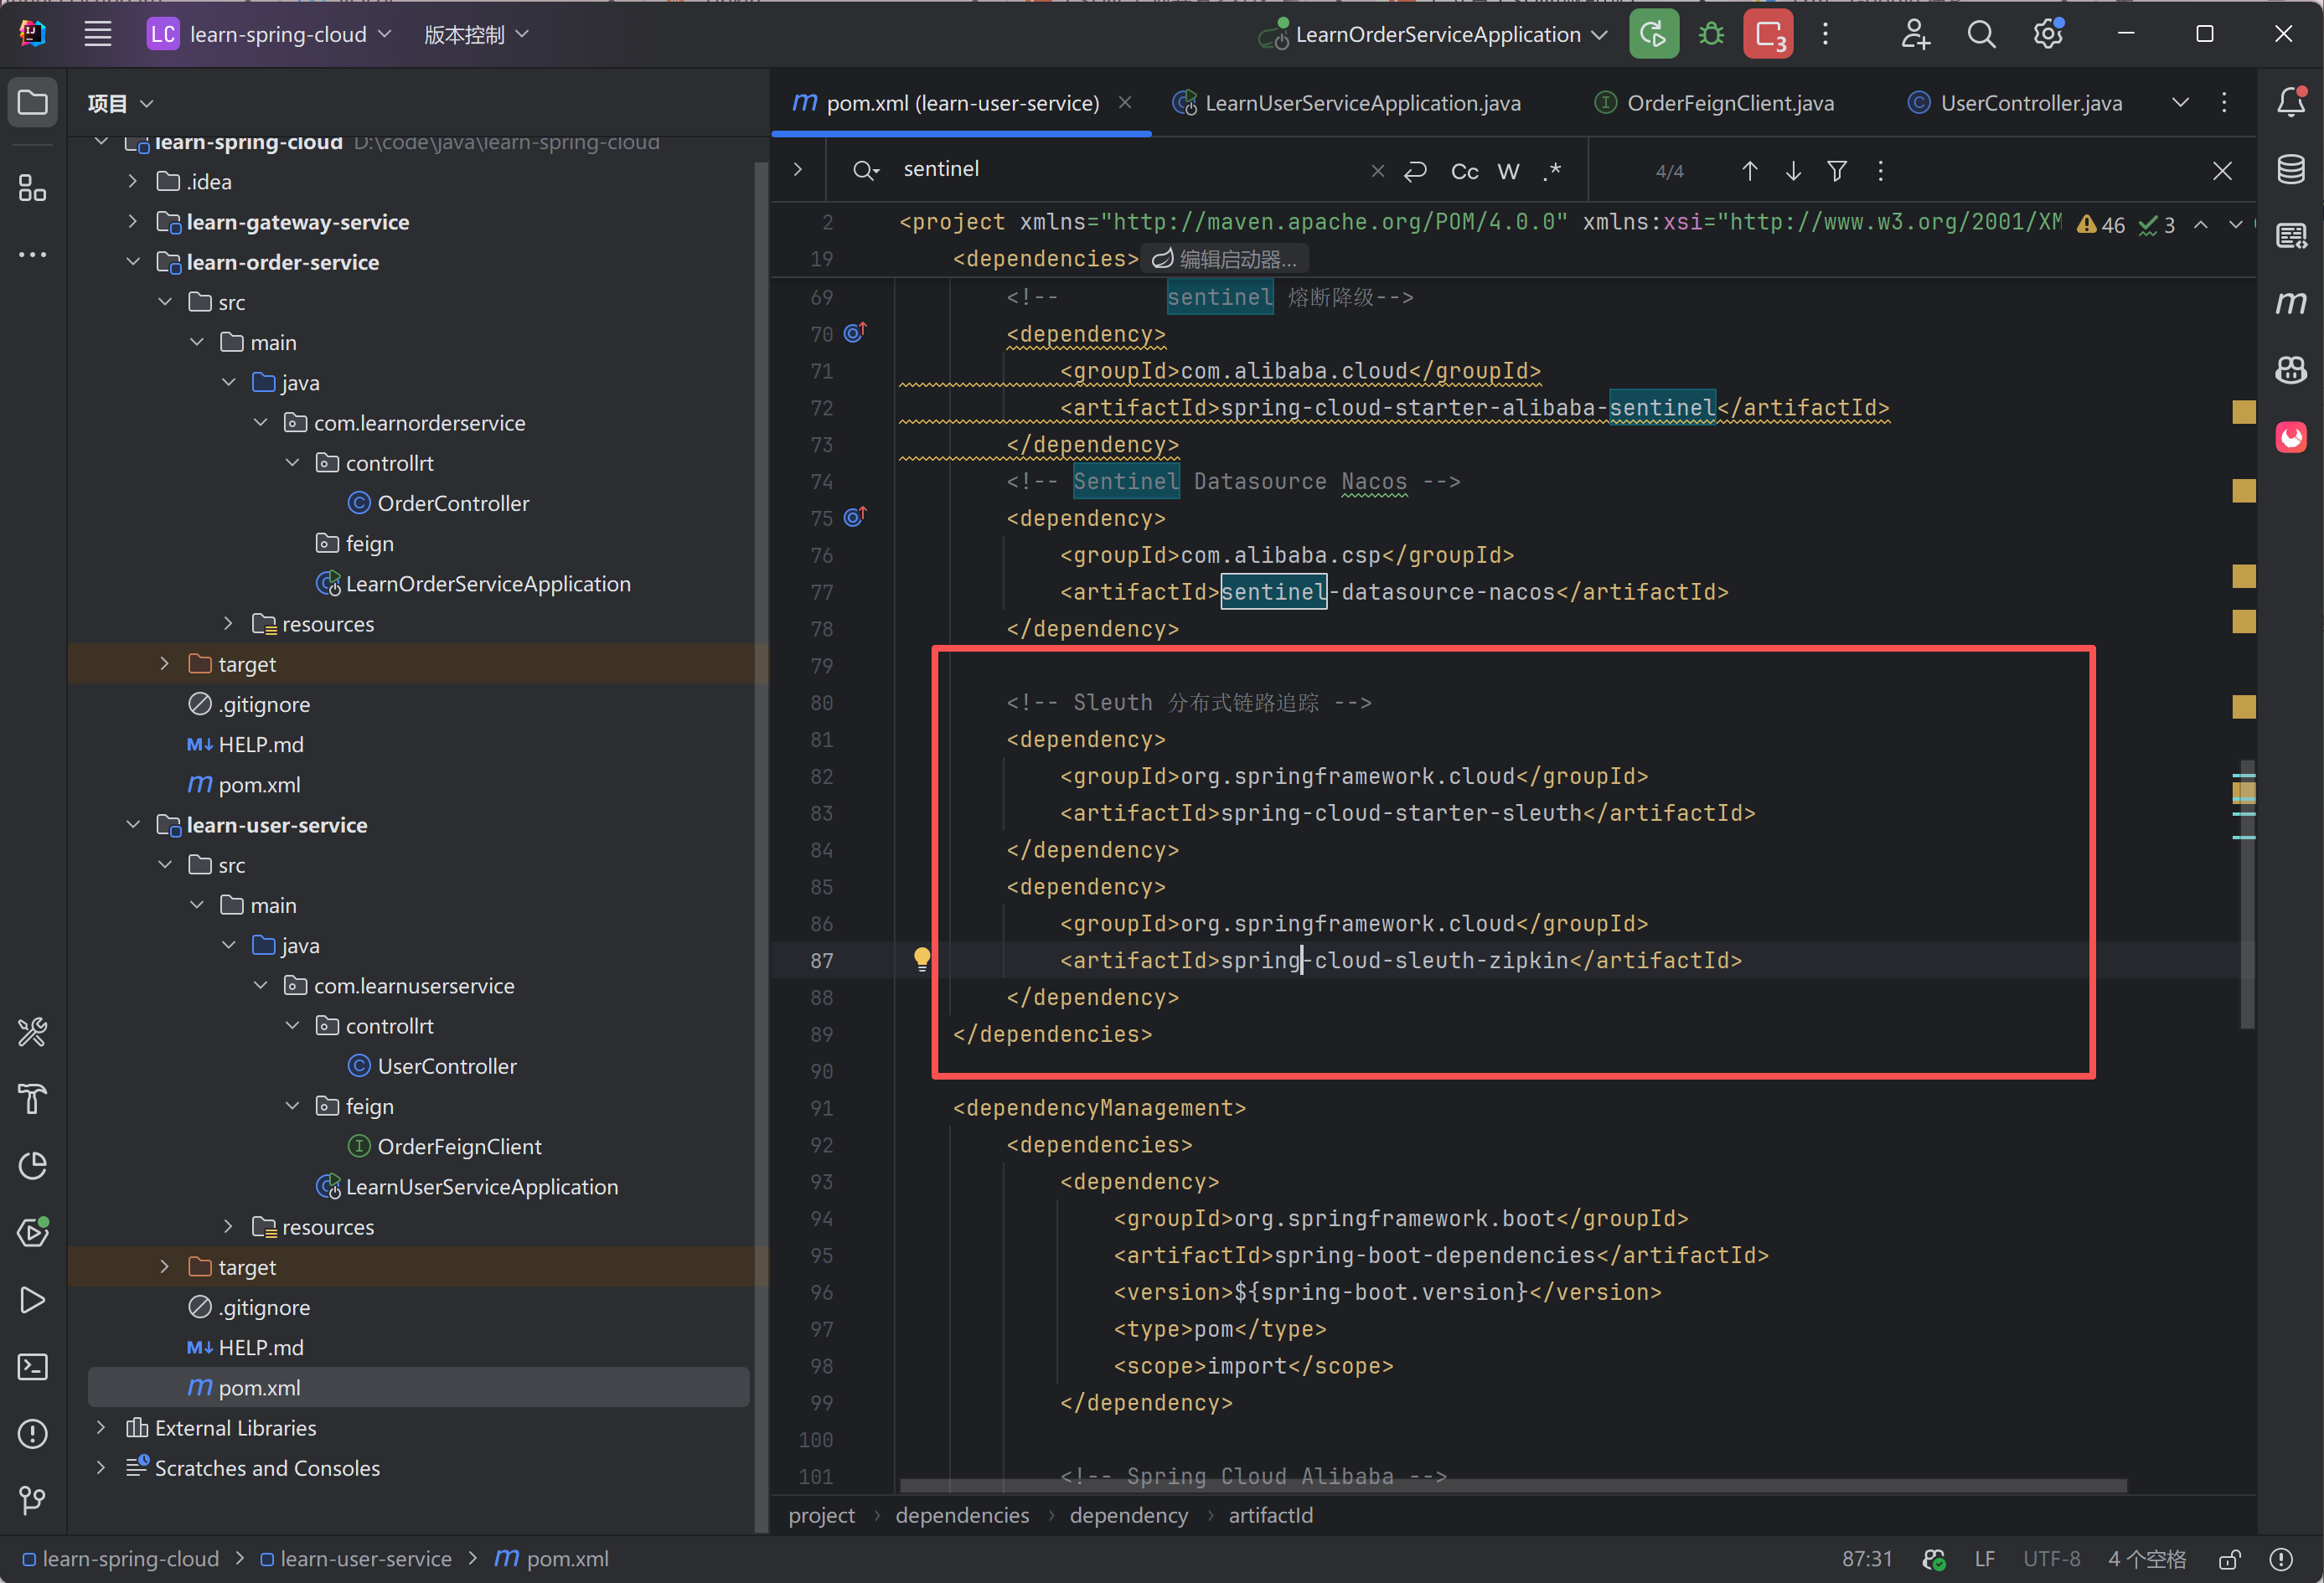Clear the search text field

[1377, 171]
